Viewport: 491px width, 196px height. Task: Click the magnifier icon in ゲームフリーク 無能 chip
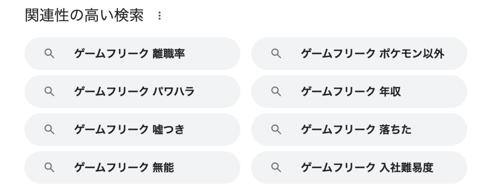pyautogui.click(x=48, y=167)
